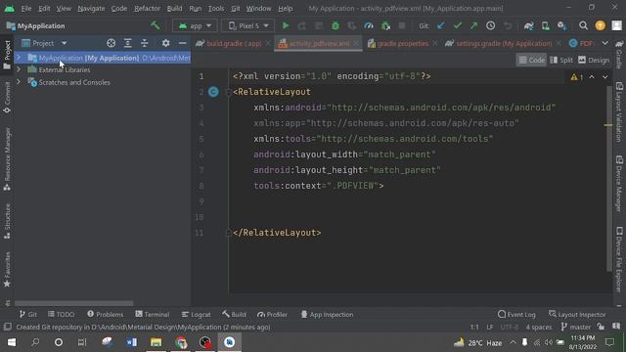Collapse all items in the Project panel
Image resolution: width=626 pixels, height=352 pixels.
[x=145, y=43]
